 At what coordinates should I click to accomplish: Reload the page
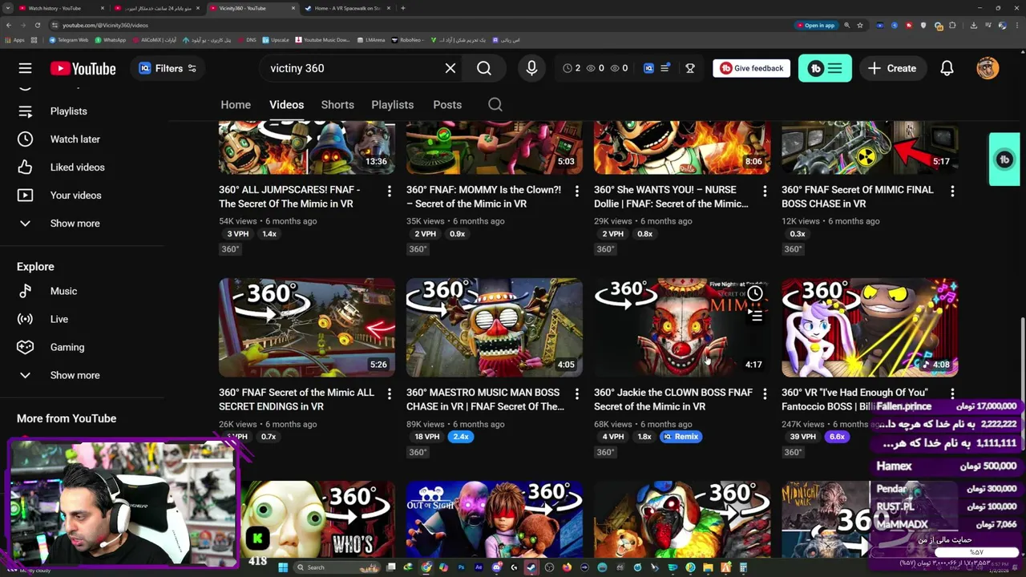[x=37, y=25]
